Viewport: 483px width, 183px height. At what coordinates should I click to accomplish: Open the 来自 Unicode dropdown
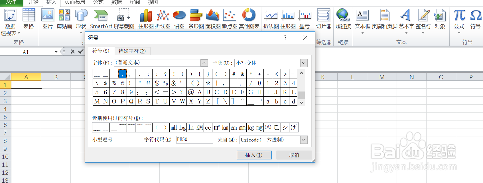tap(304, 140)
